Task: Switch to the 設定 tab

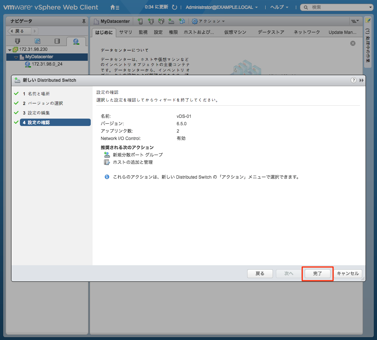Action: tap(158, 32)
